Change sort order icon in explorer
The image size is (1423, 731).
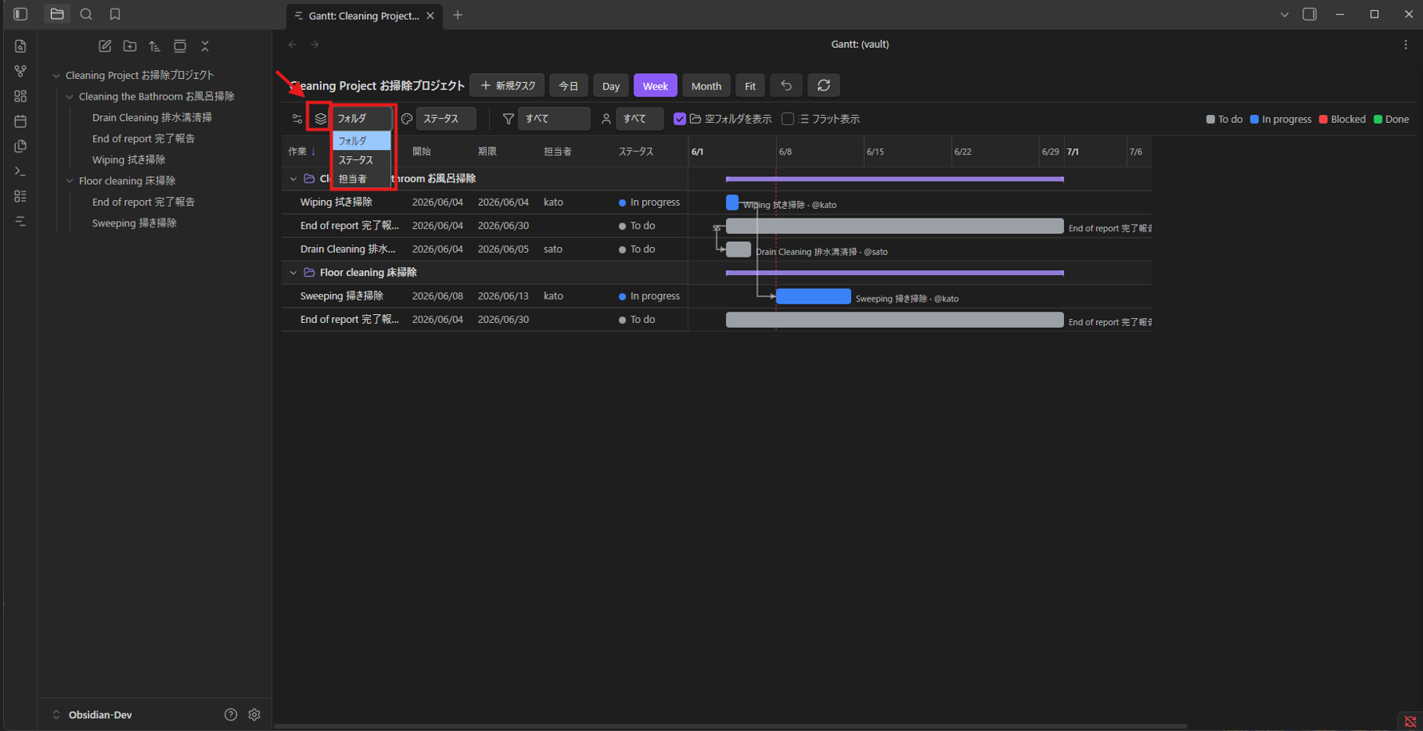155,46
